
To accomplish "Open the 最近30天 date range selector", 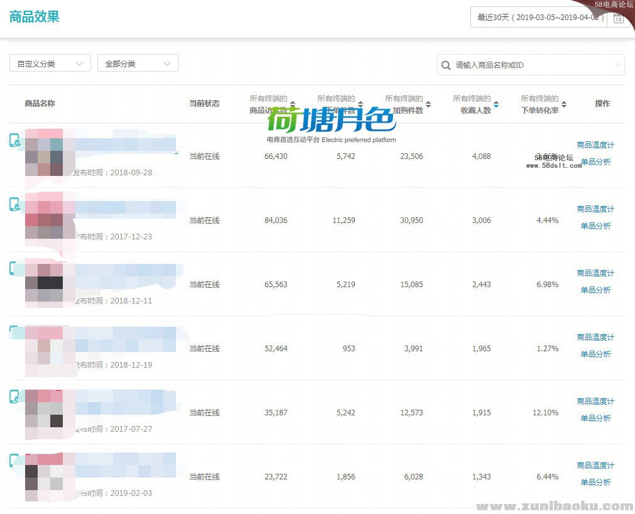I will (540, 18).
